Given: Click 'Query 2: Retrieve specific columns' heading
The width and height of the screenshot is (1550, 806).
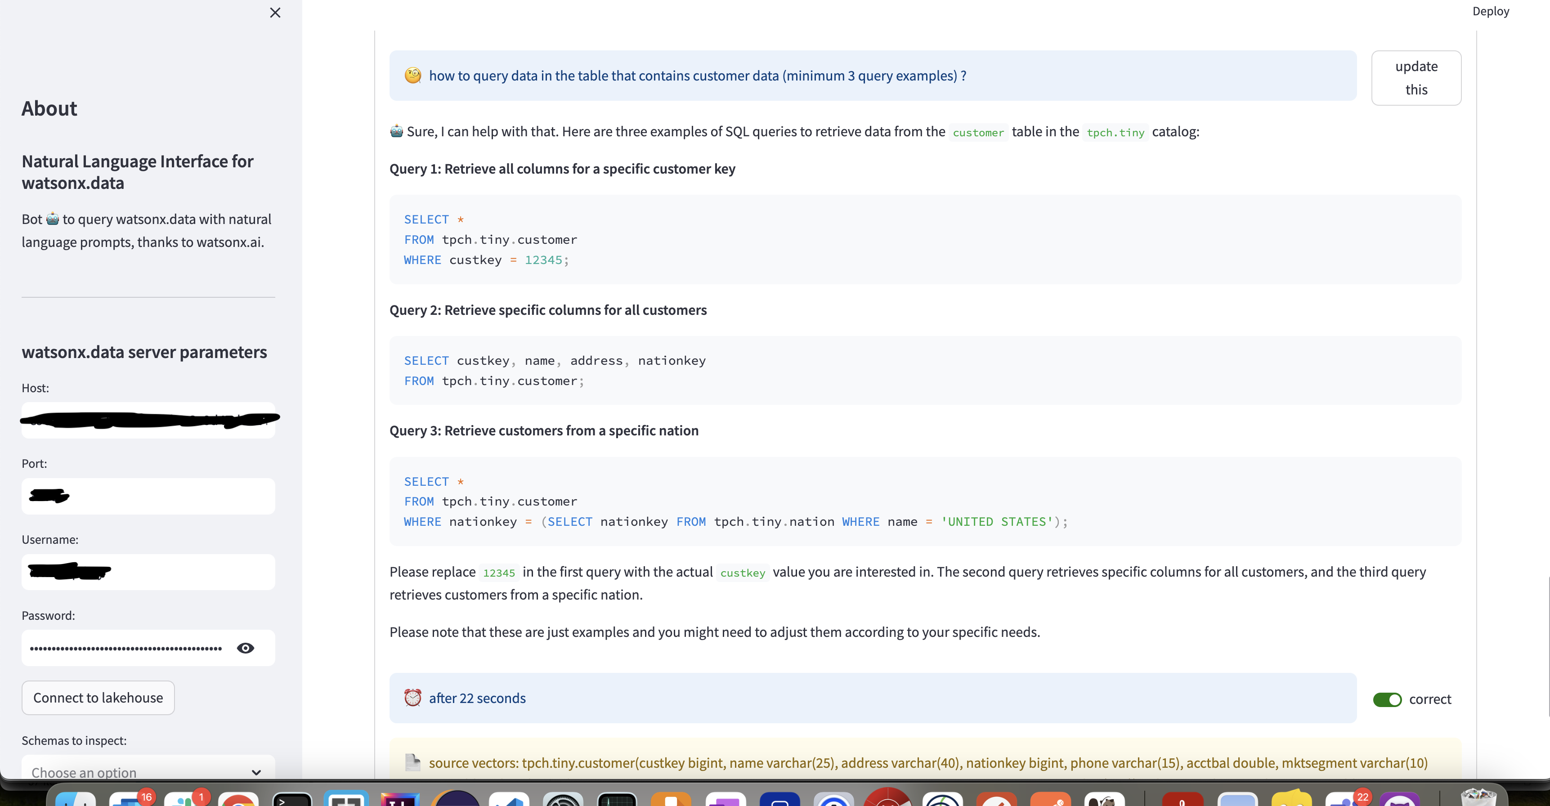Looking at the screenshot, I should [547, 310].
